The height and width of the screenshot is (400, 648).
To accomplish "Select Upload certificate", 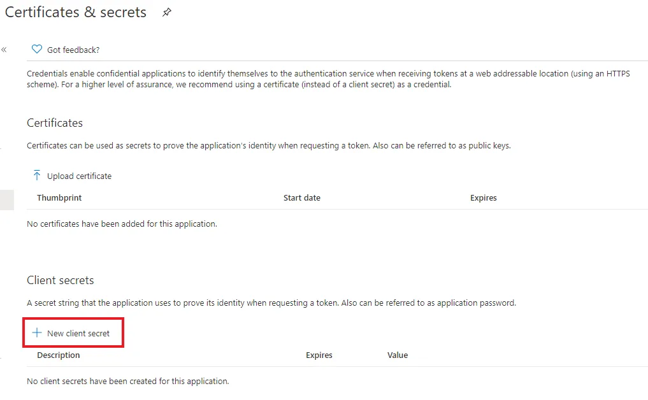I will (x=80, y=176).
